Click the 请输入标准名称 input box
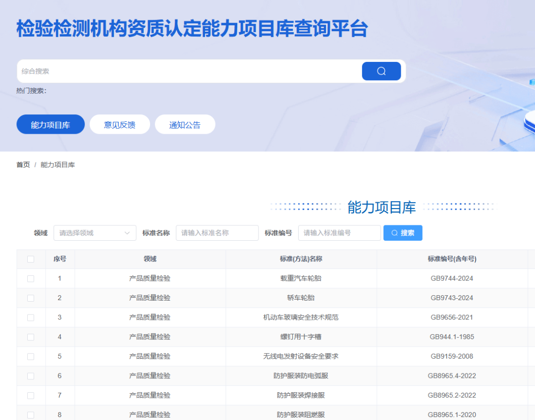This screenshot has width=535, height=420. click(217, 233)
